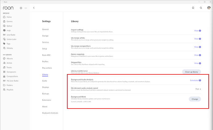Click the Folders icon

tap(4, 85)
